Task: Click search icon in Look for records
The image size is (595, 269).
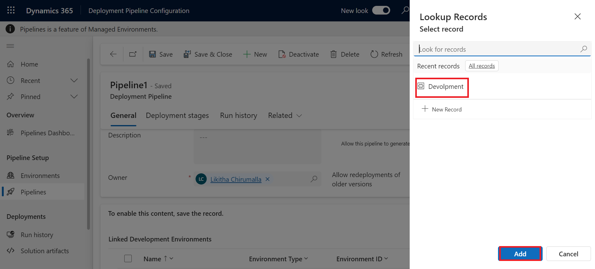Action: click(584, 49)
